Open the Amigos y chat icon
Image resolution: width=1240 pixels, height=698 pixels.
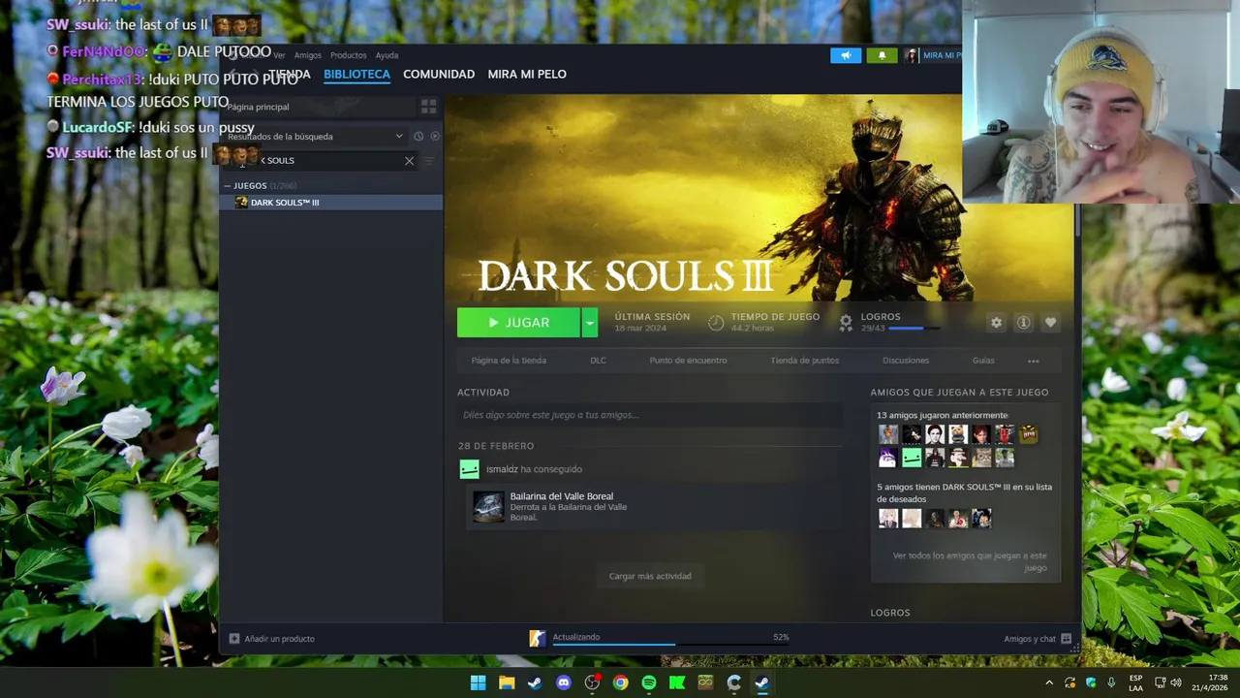click(1066, 639)
